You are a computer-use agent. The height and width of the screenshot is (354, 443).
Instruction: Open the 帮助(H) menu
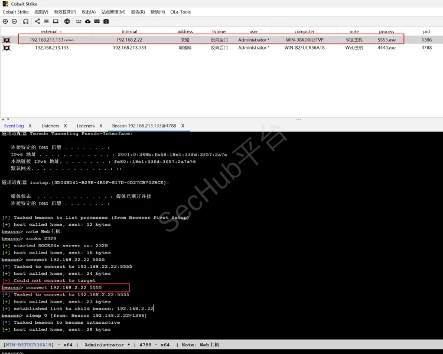(x=158, y=12)
